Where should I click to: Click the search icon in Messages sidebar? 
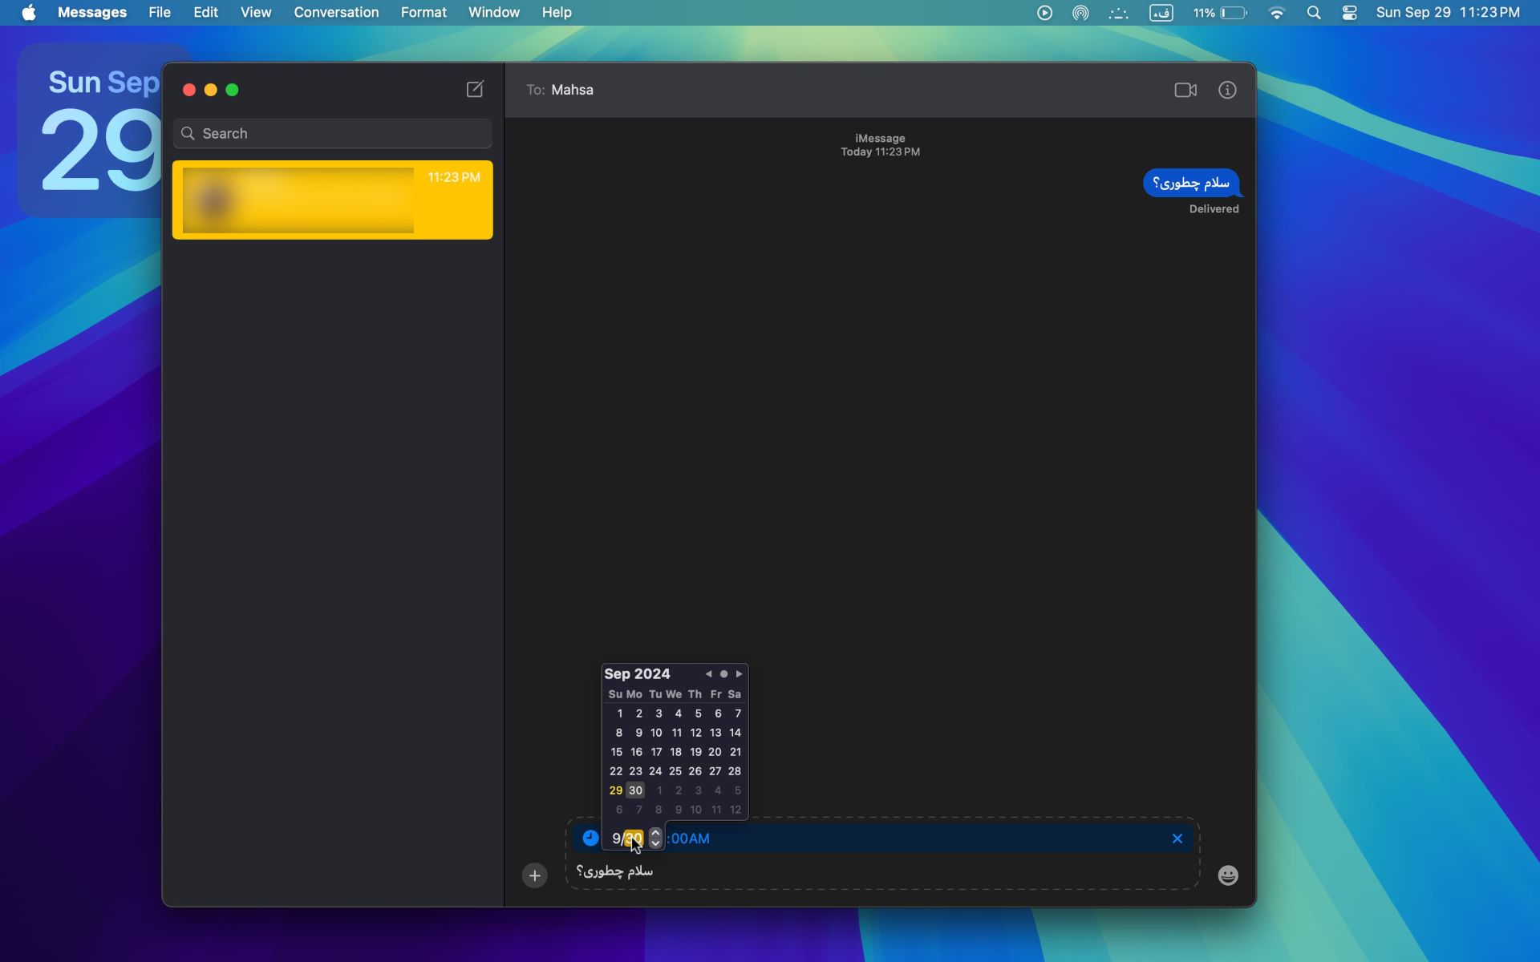click(188, 134)
